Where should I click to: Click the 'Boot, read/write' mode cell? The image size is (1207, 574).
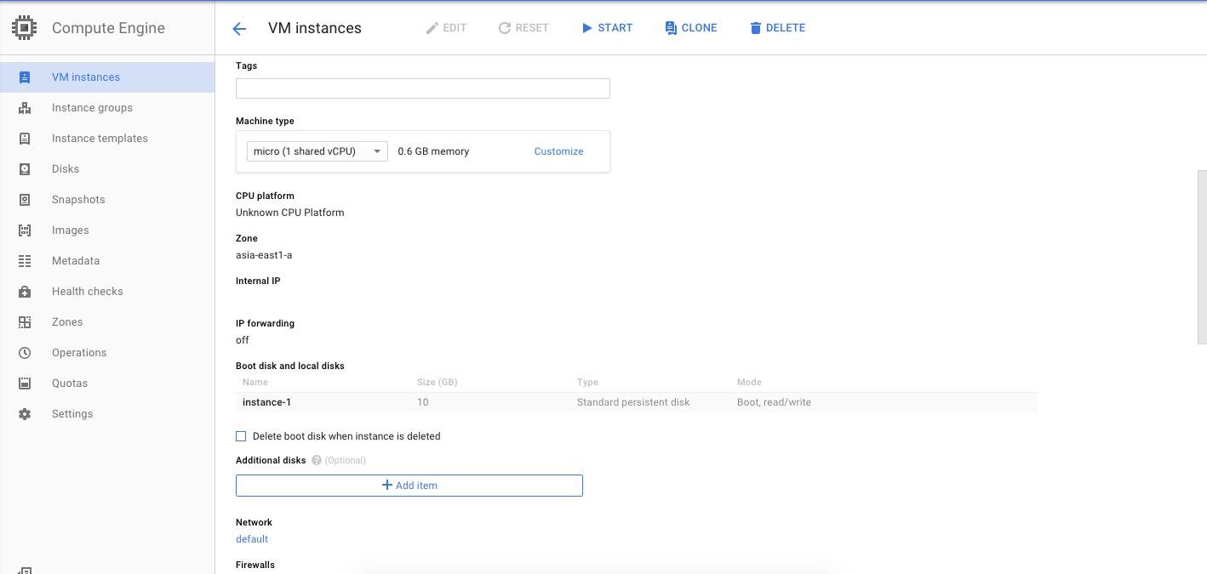point(774,402)
